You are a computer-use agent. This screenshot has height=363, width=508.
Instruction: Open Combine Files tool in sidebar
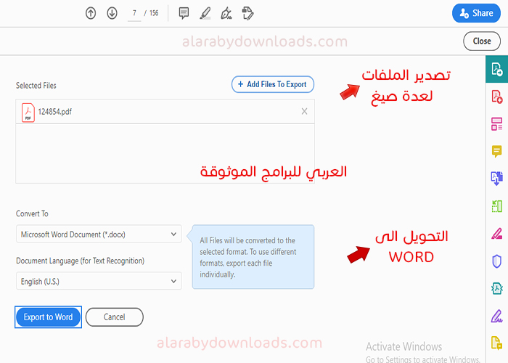[x=496, y=179]
